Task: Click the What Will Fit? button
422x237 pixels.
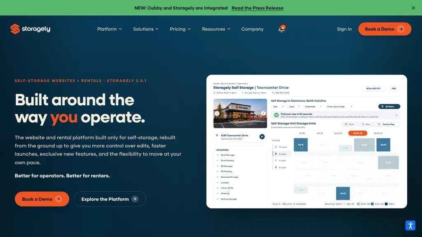Action: coord(373,88)
